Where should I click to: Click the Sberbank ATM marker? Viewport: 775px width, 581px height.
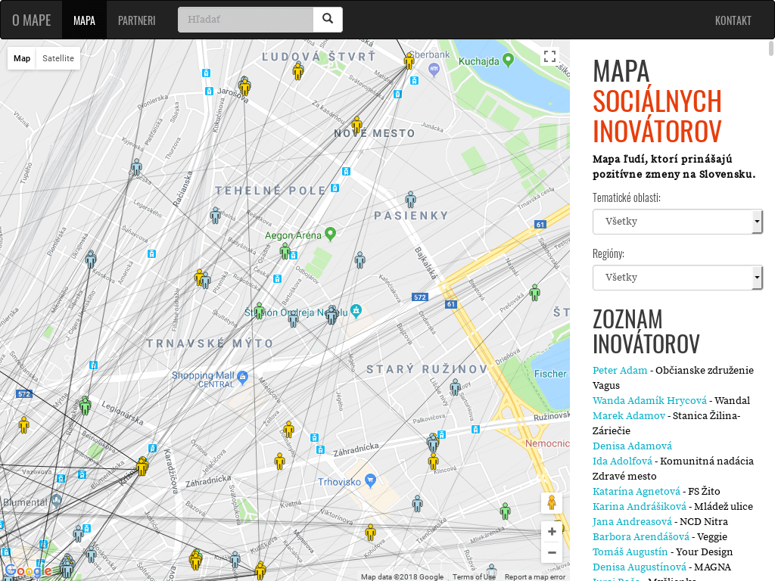click(434, 70)
